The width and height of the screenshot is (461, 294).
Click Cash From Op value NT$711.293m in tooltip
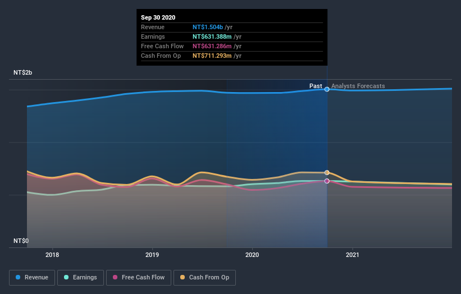(212, 56)
